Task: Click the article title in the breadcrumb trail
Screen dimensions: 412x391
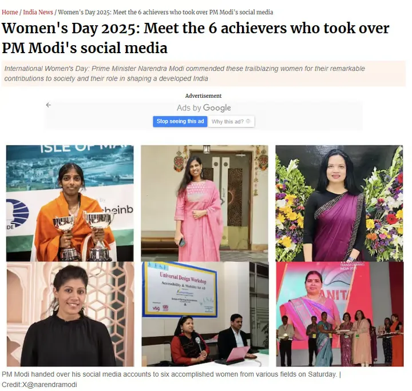Action: click(x=165, y=12)
